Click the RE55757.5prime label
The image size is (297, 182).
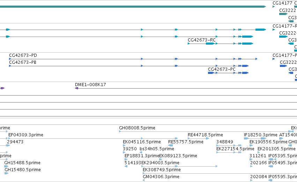[186, 142]
